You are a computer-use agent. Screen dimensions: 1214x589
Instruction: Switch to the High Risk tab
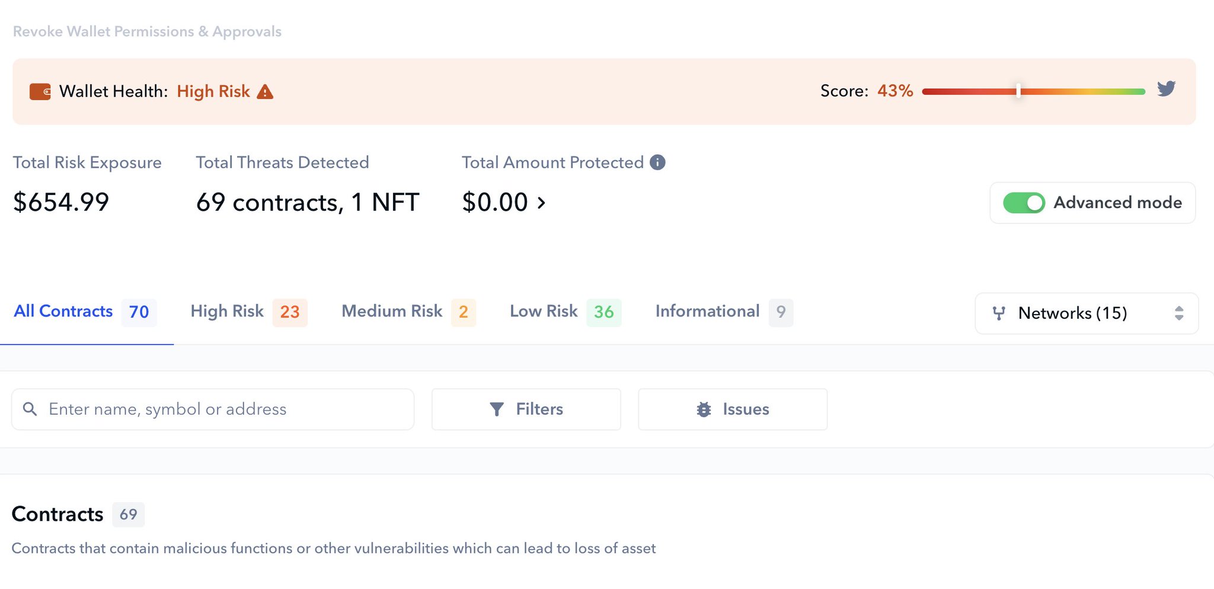point(248,312)
